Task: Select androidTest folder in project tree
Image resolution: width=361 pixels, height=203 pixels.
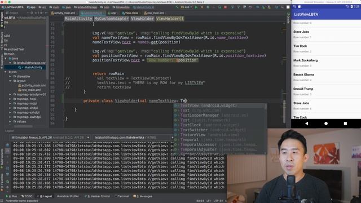Action: [14, 49]
